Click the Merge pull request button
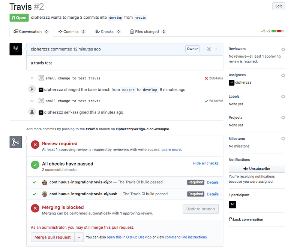The width and height of the screenshot is (300, 249). point(52,237)
